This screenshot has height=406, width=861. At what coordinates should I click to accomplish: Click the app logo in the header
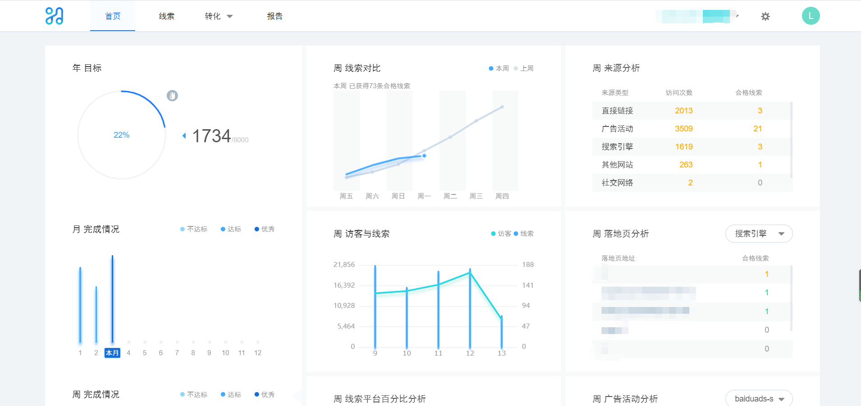(x=55, y=16)
